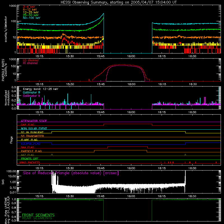Click 16:15 tick label under modulation panel

point(162,112)
